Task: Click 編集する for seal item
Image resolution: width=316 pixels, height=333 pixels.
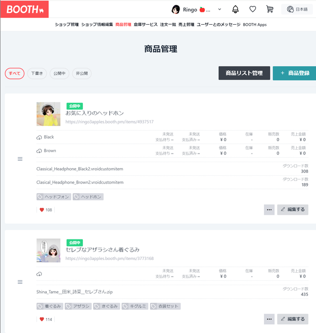Action: 293,319
